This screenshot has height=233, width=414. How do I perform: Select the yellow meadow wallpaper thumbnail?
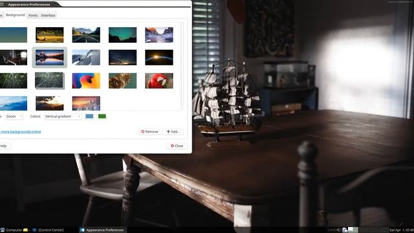(50, 35)
